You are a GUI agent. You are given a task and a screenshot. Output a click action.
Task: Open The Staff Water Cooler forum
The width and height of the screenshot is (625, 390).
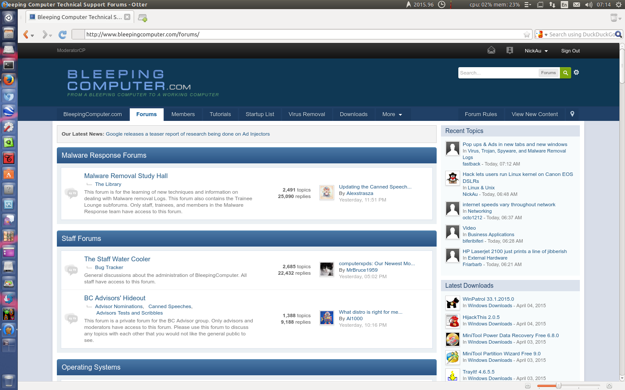point(117,259)
